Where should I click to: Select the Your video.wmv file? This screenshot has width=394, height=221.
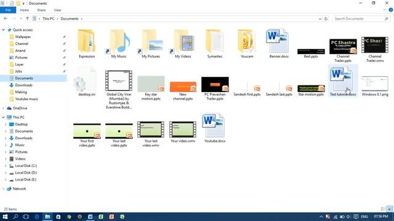coord(183,132)
